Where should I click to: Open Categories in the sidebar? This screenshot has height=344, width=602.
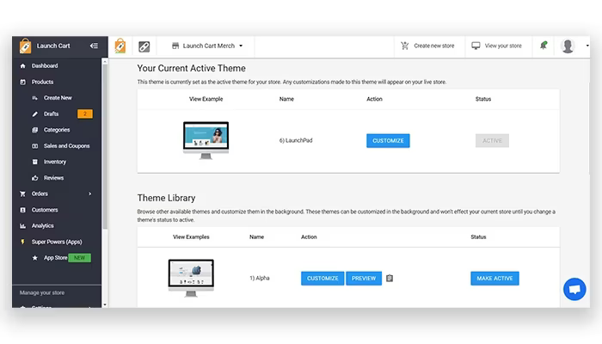[x=57, y=130]
